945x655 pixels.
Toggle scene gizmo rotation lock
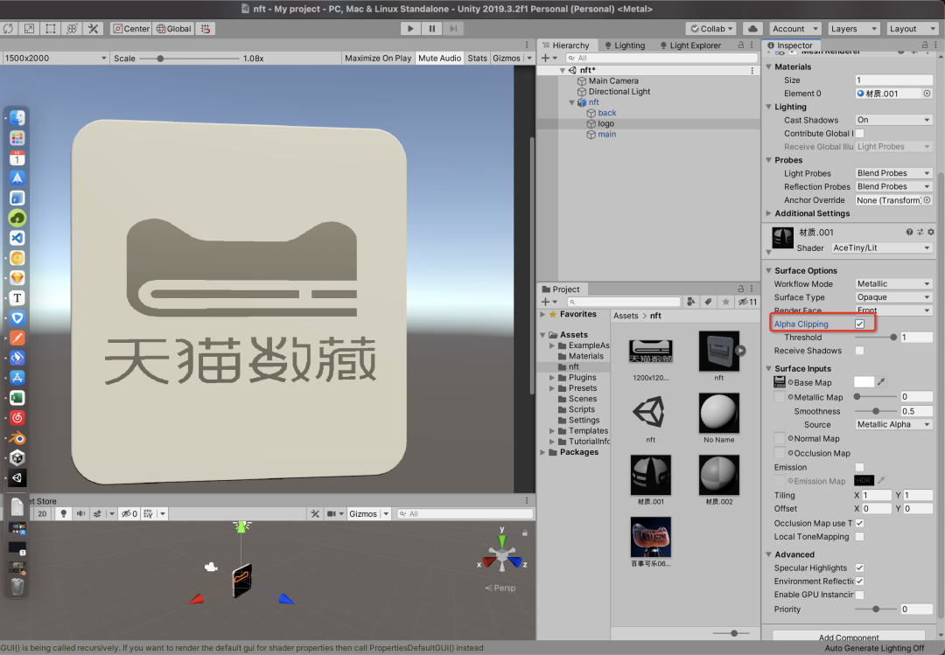pos(525,533)
